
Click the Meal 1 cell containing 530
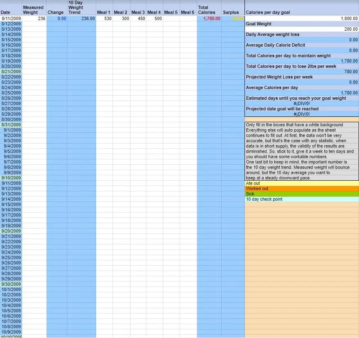[104, 18]
